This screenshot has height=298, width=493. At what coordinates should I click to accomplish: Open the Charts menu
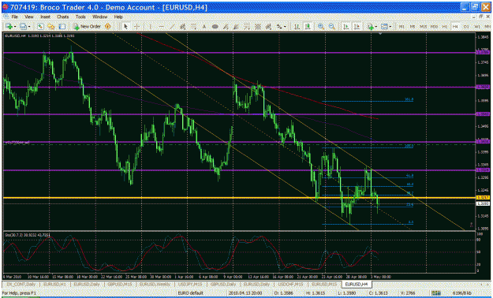click(x=63, y=17)
